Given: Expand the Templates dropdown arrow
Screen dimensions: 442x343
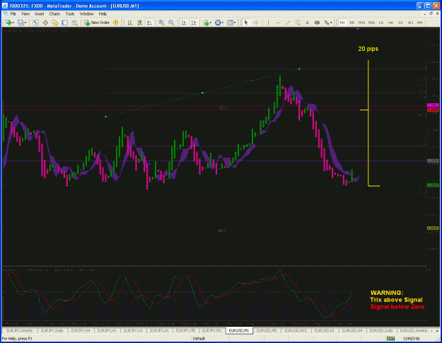Looking at the screenshot, I should click(x=235, y=23).
